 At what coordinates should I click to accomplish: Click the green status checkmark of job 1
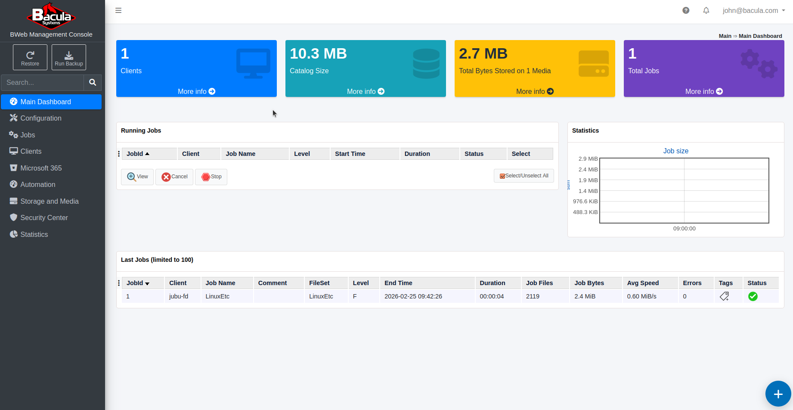coord(753,296)
